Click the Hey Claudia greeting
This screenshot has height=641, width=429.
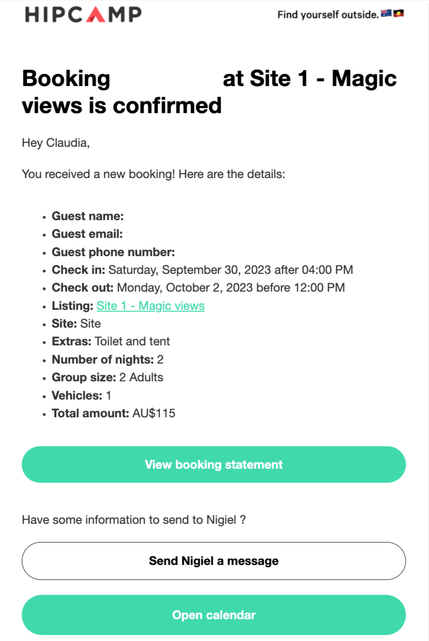point(56,143)
